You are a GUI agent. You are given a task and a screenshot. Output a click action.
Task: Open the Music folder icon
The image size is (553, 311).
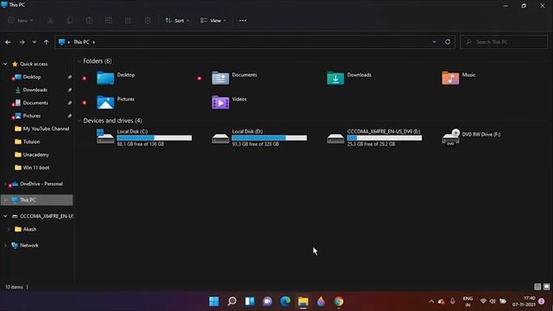click(450, 78)
